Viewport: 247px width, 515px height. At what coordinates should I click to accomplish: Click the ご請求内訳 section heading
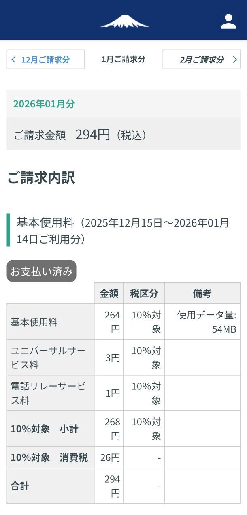[41, 178]
